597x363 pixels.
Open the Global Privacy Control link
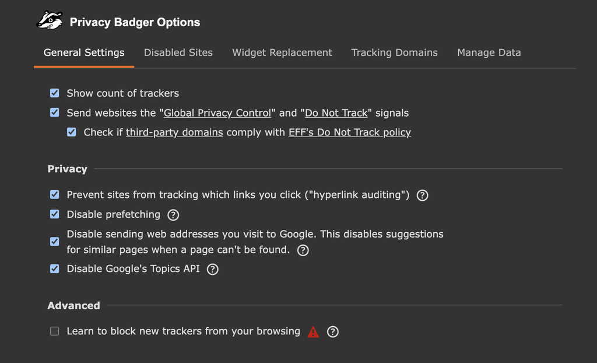pyautogui.click(x=217, y=112)
